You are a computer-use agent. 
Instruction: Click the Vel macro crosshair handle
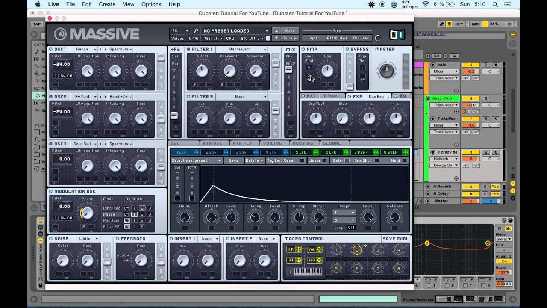(x=319, y=249)
